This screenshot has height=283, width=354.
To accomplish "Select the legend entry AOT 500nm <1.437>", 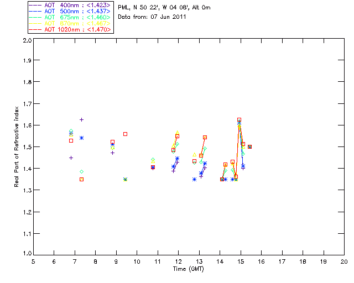I will pyautogui.click(x=70, y=11).
